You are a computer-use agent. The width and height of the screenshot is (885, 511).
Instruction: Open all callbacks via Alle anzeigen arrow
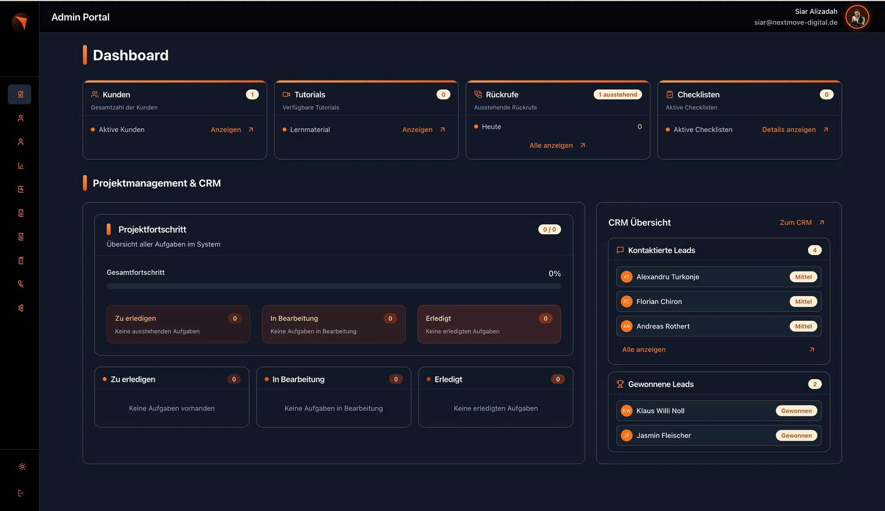(557, 145)
